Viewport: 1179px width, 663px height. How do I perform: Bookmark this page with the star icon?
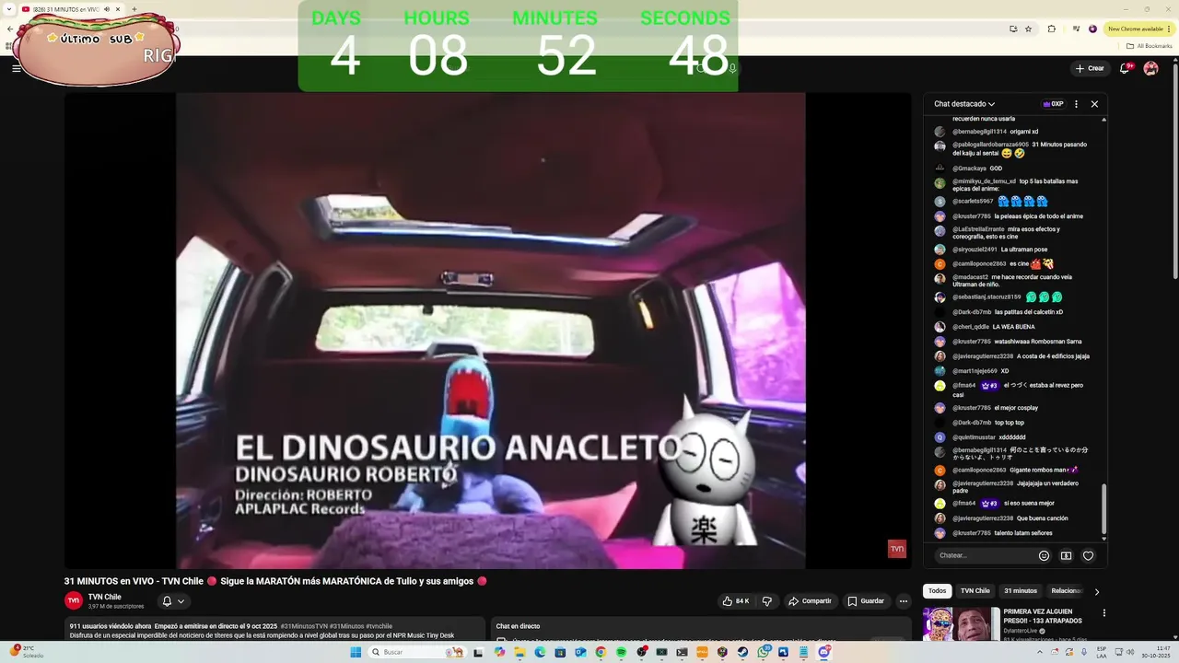pos(1028,29)
